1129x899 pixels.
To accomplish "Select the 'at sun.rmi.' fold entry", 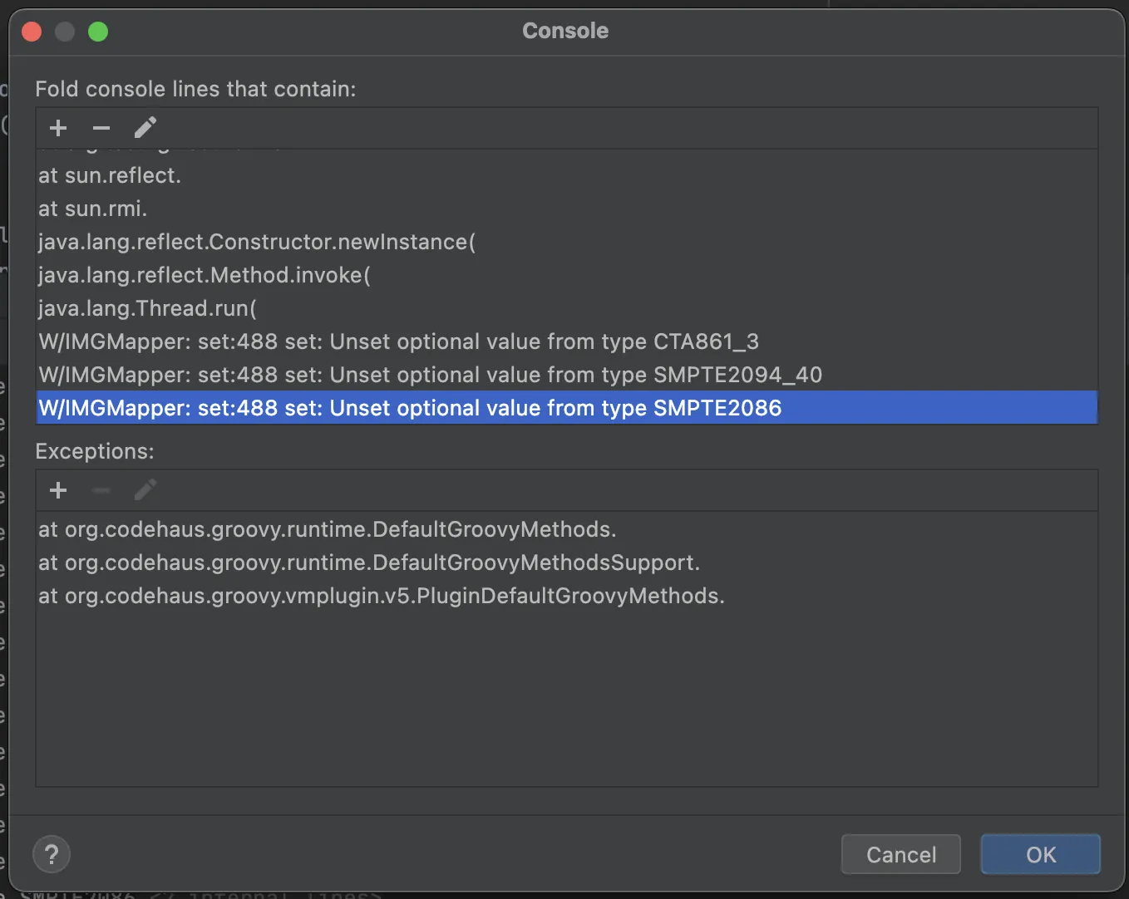I will pos(93,209).
